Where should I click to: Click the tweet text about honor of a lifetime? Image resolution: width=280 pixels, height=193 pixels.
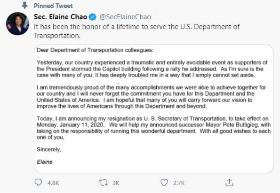[x=136, y=31]
